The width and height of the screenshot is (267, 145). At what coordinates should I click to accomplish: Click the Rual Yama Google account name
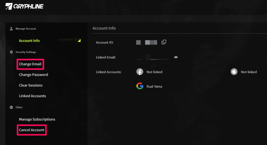tap(154, 87)
